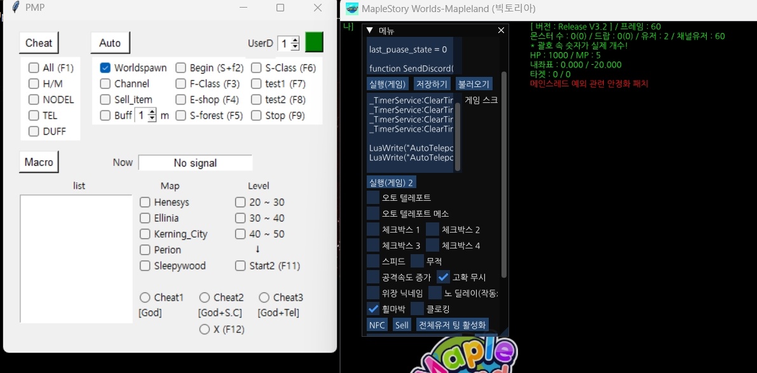
Task: Increase the UserD spinner value
Action: pos(295,40)
